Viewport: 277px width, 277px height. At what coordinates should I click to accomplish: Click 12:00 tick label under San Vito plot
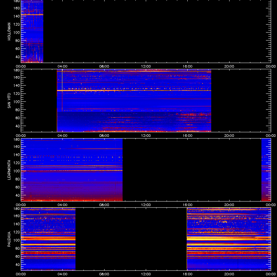click(146, 136)
